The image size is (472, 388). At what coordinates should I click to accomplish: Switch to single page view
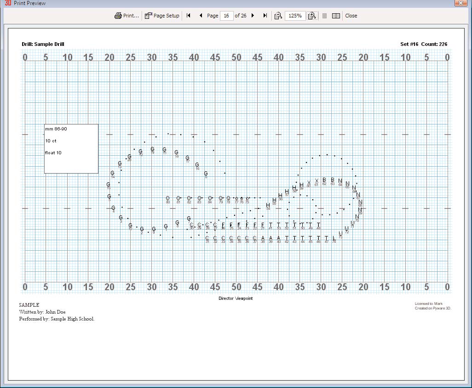pyautogui.click(x=324, y=16)
